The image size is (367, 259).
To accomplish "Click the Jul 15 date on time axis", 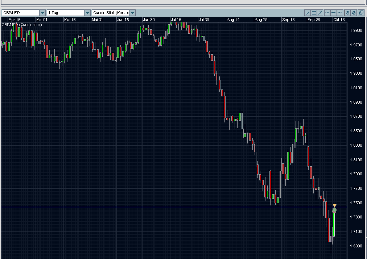I will pyautogui.click(x=176, y=20).
